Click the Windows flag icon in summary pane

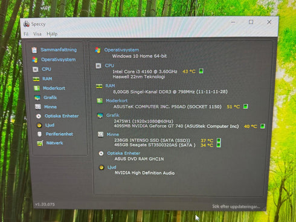pos(98,50)
